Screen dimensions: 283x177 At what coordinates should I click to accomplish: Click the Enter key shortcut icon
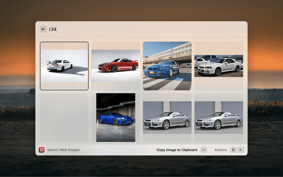tap(203, 150)
